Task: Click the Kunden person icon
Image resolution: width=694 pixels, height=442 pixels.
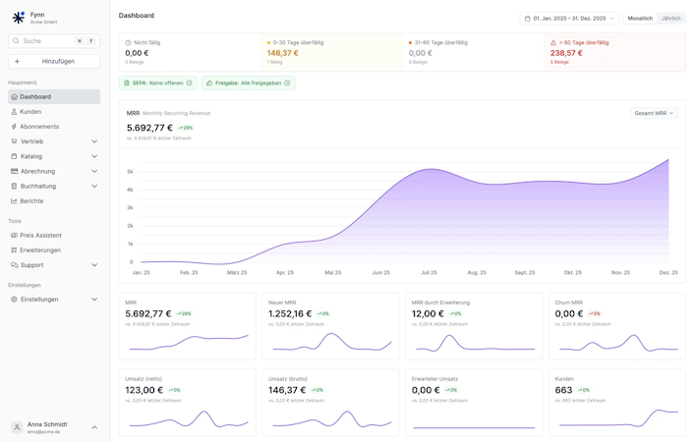Action: [x=14, y=112]
